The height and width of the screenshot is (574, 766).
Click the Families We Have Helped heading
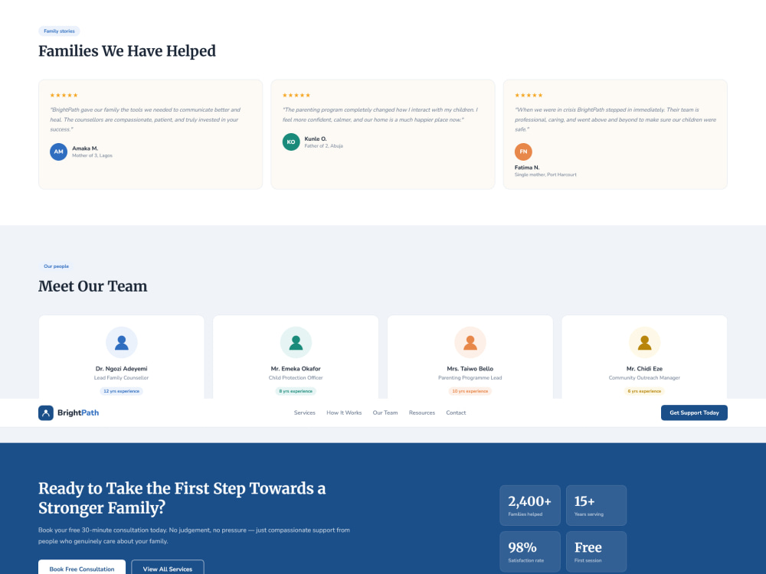point(127,51)
